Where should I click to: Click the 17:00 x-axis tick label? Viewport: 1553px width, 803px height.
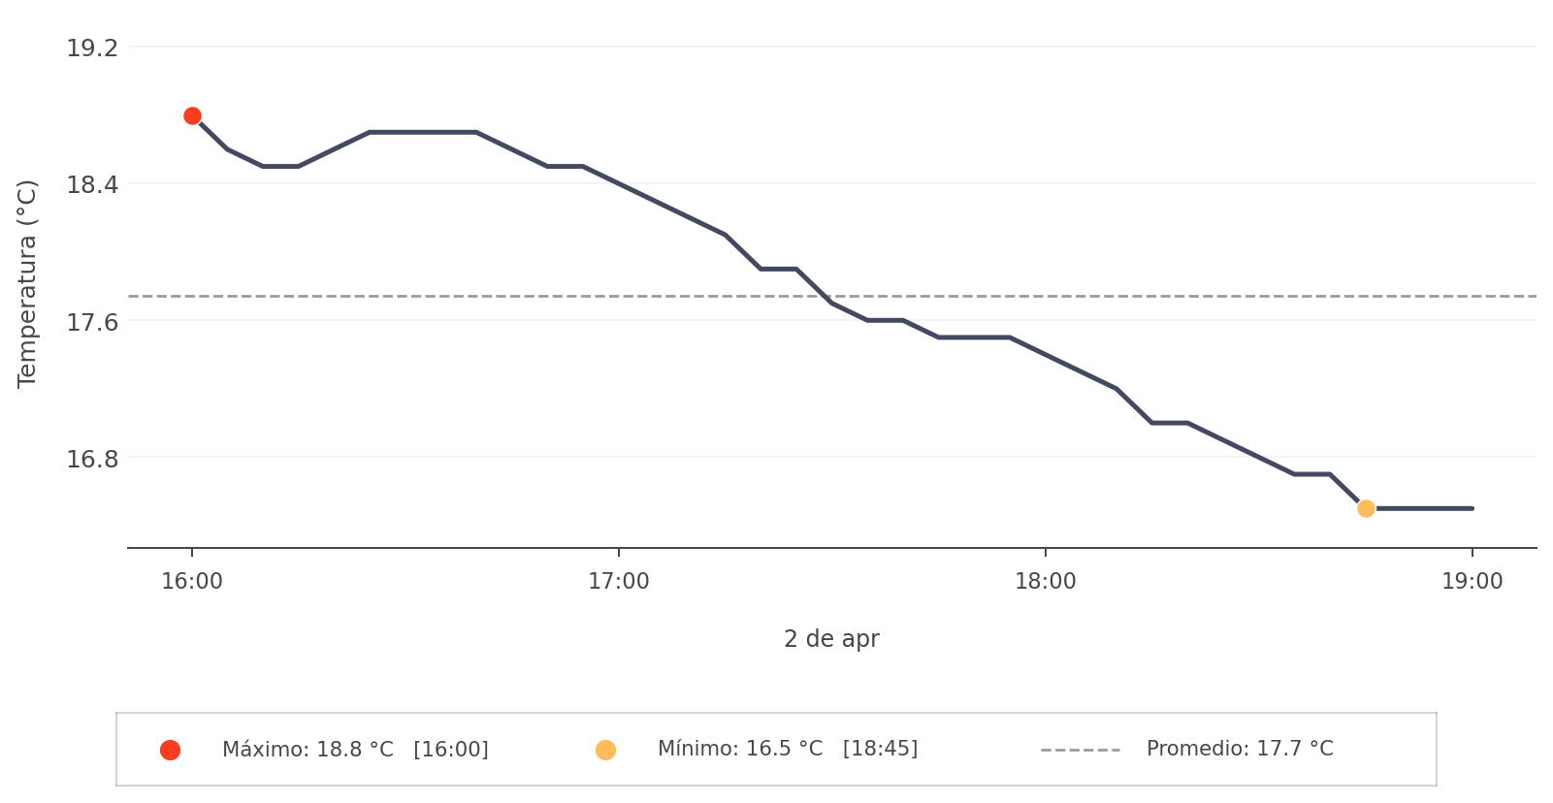click(619, 582)
